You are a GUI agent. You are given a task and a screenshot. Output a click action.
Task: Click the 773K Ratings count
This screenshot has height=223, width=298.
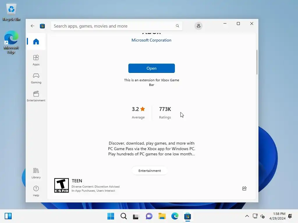click(165, 113)
